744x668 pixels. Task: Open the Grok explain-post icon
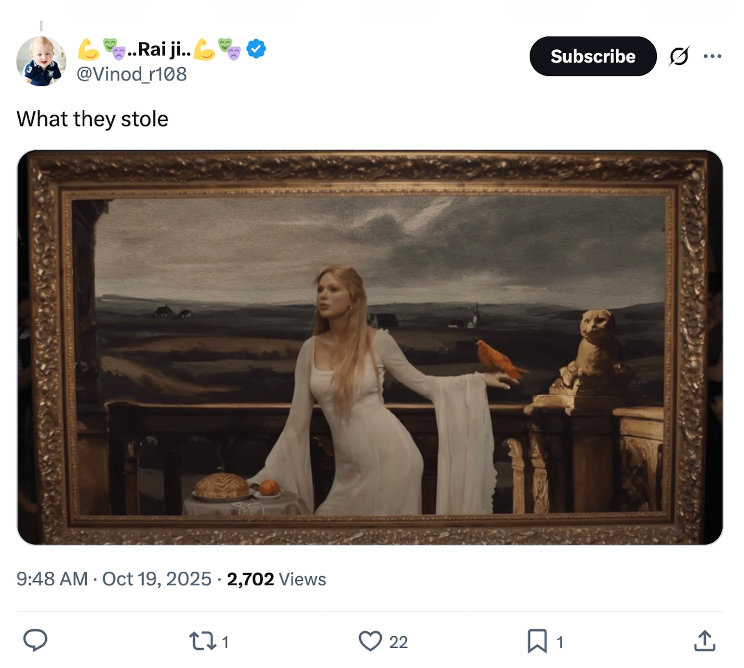point(679,56)
